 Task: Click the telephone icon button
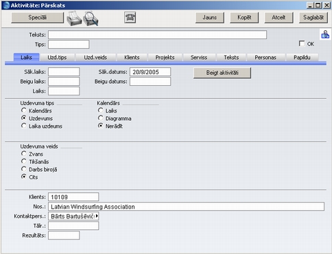[x=130, y=18]
